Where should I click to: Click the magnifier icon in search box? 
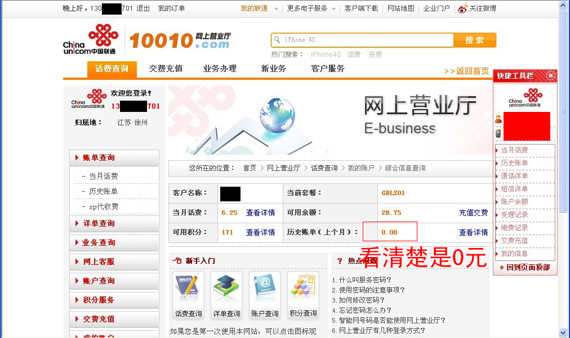pos(277,39)
